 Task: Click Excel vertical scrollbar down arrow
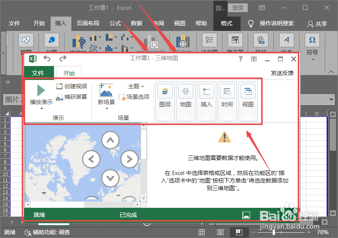point(333,213)
